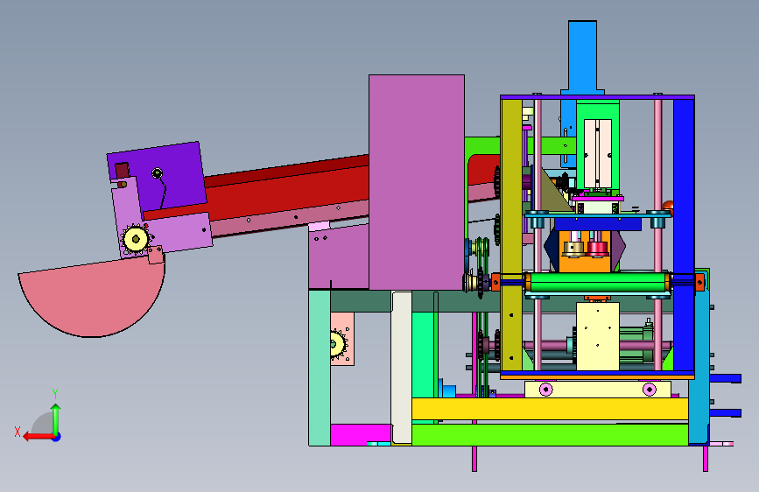Select the large magenta rectangular panel
The image size is (759, 492).
point(417,182)
